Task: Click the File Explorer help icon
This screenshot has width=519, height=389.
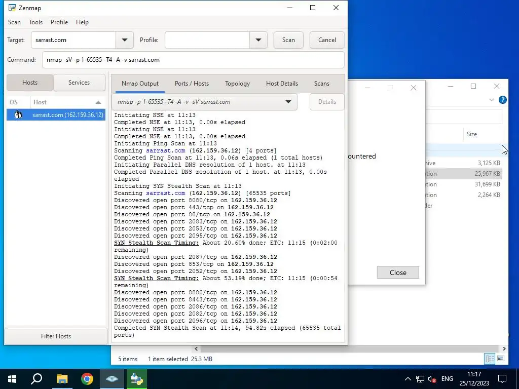Action: 502,100
